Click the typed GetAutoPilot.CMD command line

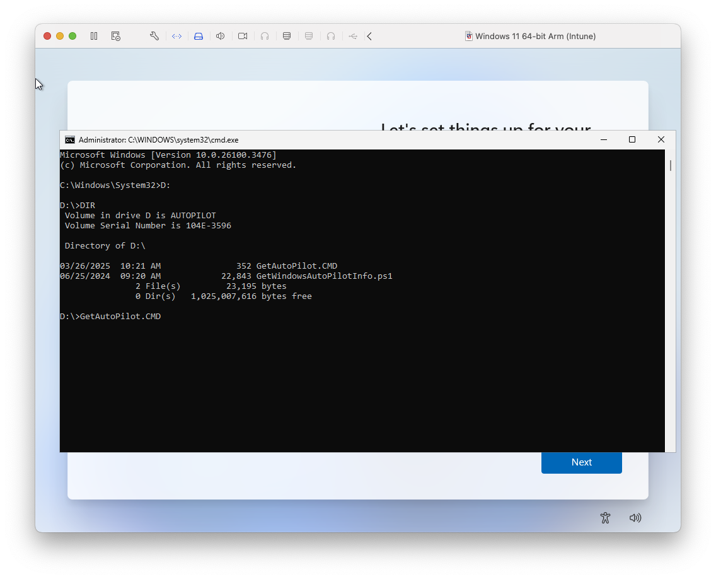[110, 316]
